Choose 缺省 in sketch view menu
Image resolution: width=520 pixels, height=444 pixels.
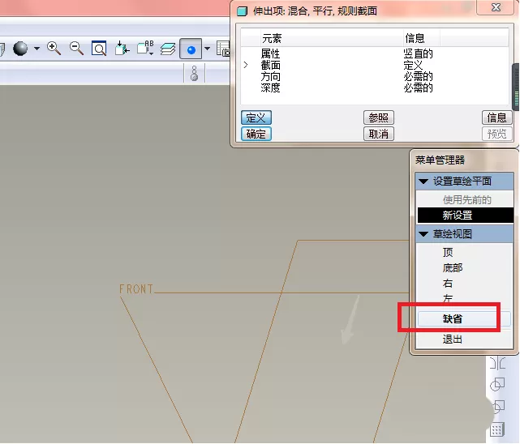click(464, 319)
